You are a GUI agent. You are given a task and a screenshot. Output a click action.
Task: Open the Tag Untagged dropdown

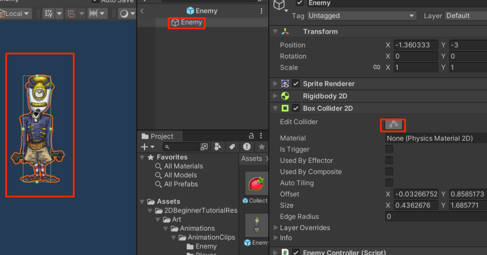pyautogui.click(x=361, y=16)
